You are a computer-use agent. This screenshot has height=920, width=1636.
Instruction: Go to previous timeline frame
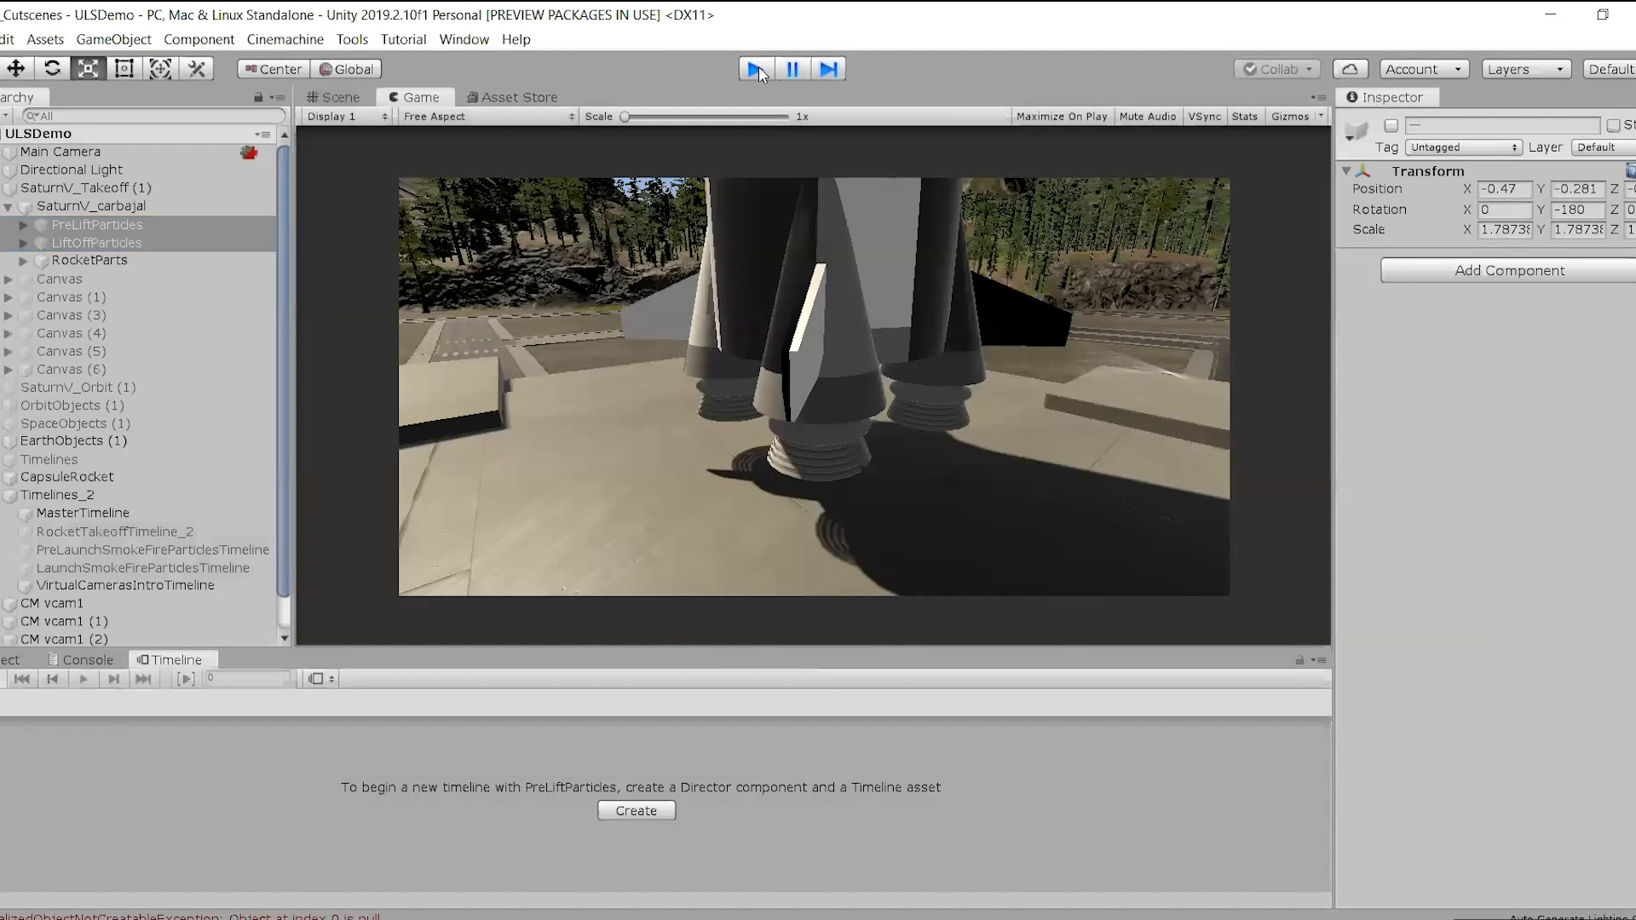tap(52, 679)
